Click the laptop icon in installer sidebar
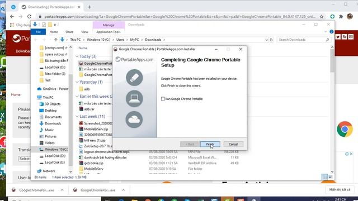The height and width of the screenshot is (201, 358). [x=134, y=98]
